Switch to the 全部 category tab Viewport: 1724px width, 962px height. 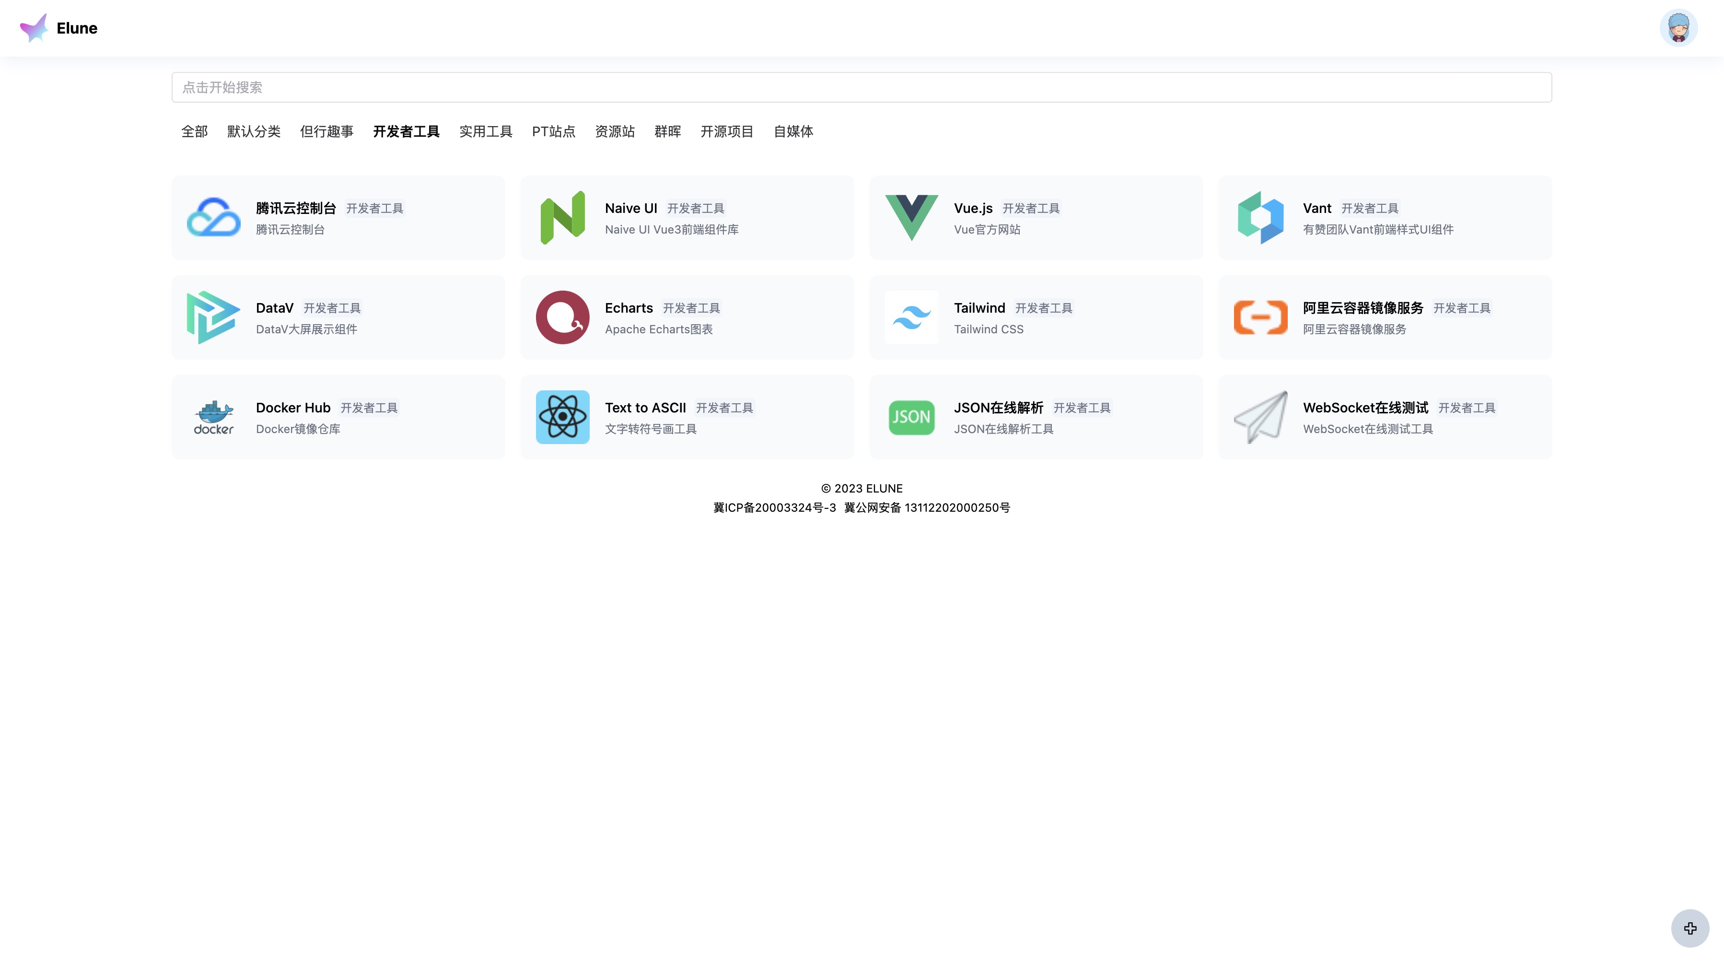click(x=194, y=131)
